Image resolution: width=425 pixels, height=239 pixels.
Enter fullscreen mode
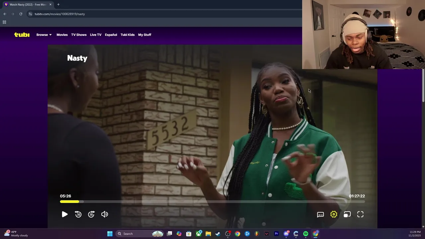(x=360, y=214)
